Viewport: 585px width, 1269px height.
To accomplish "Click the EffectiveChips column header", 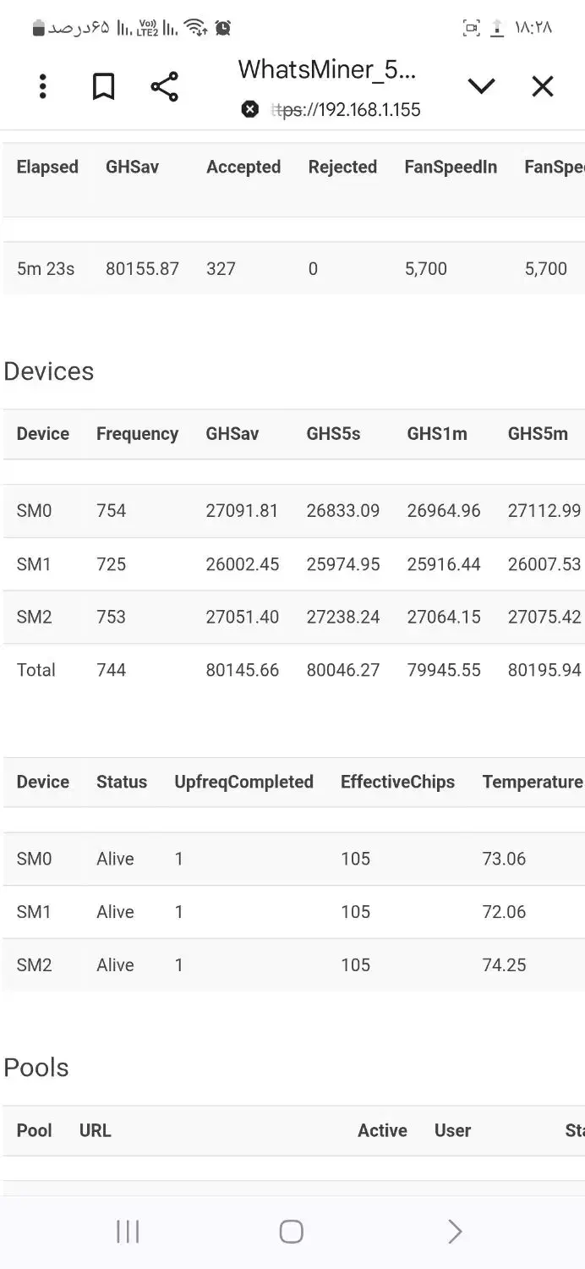I will [397, 782].
